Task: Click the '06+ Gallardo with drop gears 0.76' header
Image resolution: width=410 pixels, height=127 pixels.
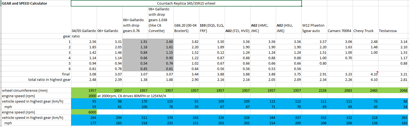Action: pyautogui.click(x=135, y=20)
